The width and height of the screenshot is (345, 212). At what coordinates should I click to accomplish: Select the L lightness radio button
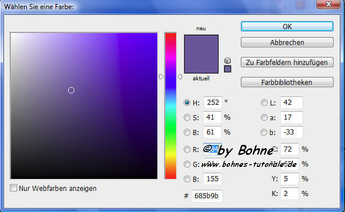point(264,103)
